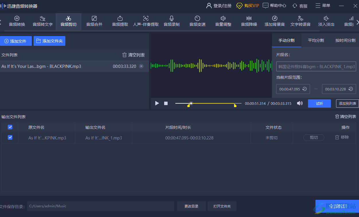Select the 音量调整 volume adjust tool
This screenshot has height=217, width=359.
223,21
